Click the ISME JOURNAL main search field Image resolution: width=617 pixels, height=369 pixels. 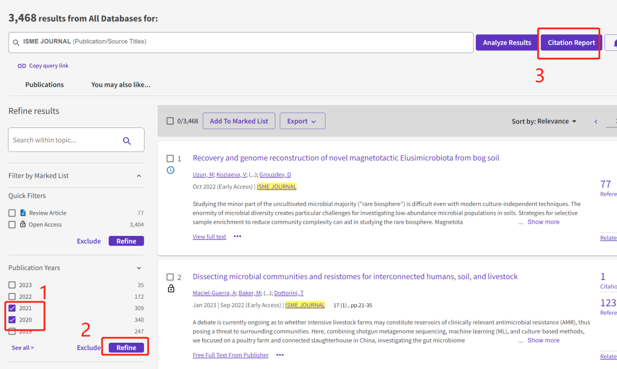click(241, 42)
